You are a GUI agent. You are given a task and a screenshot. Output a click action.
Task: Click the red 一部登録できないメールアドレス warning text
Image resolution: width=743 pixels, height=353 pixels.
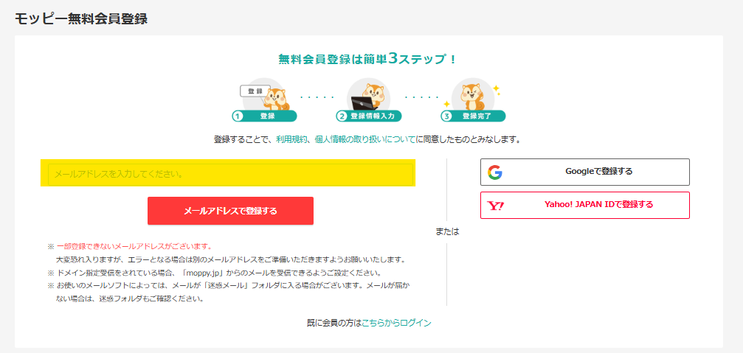point(134,246)
